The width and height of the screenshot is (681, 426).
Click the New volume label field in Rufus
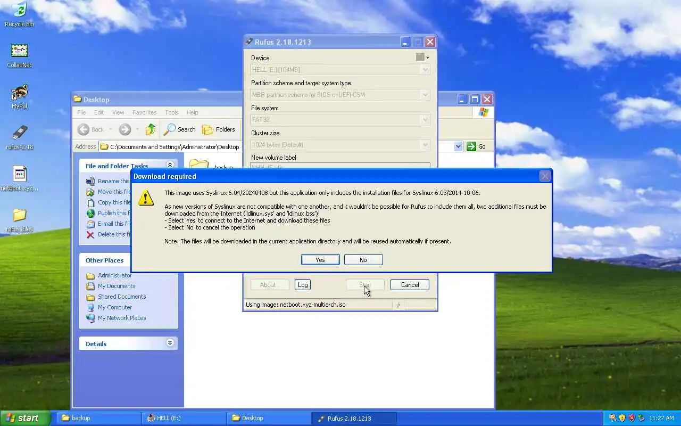click(x=340, y=166)
